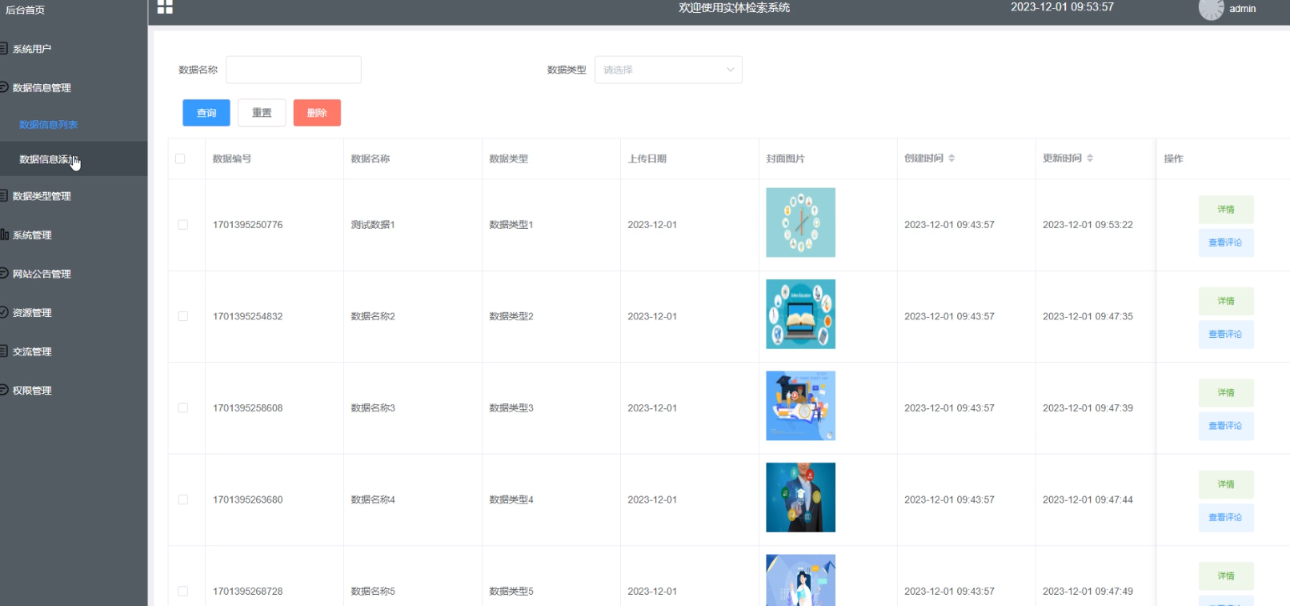Image resolution: width=1290 pixels, height=606 pixels.
Task: Click 详情 for 数据名称2 row
Action: coord(1226,301)
